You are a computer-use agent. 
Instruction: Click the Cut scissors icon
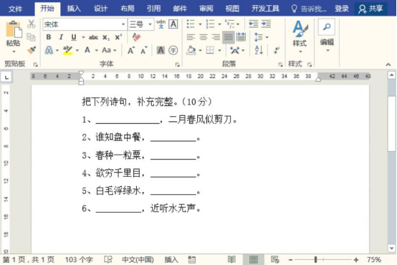coord(31,24)
